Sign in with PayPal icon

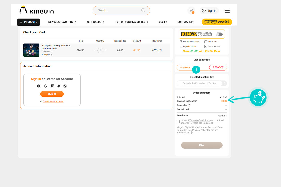[x=58, y=86]
